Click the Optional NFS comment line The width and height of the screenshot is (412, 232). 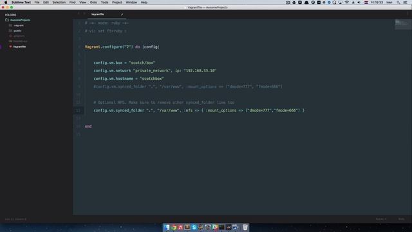click(x=164, y=102)
